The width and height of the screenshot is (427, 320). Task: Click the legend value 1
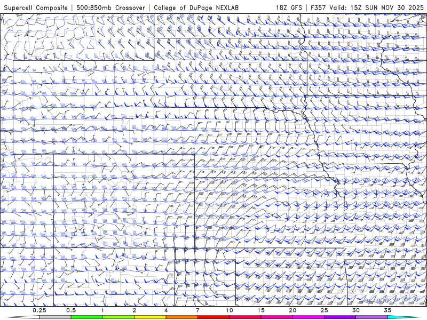(102, 310)
